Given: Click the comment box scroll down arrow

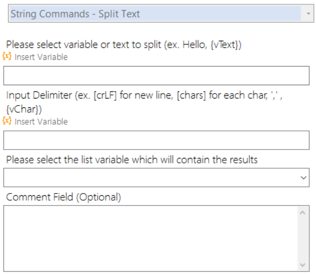Looking at the screenshot, I should click(303, 265).
